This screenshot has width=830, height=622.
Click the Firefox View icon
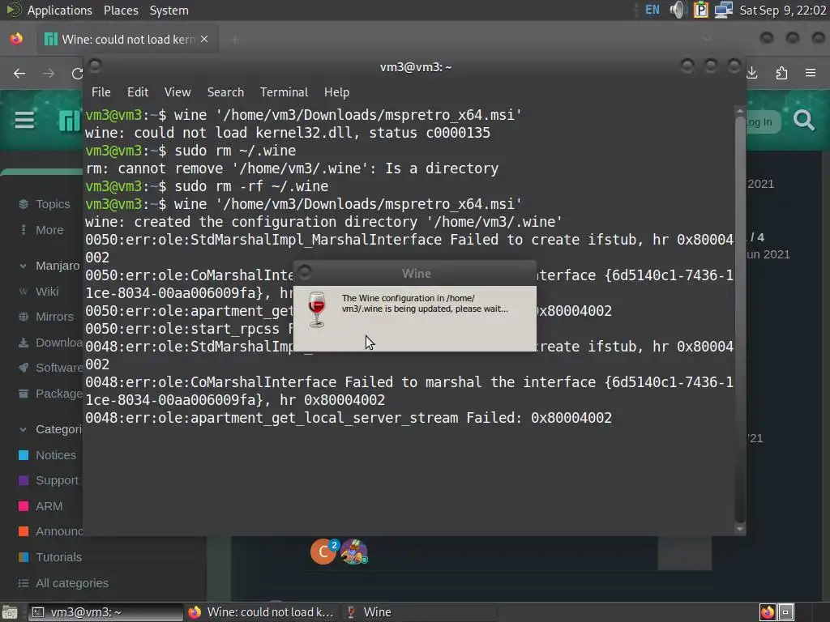(x=17, y=39)
